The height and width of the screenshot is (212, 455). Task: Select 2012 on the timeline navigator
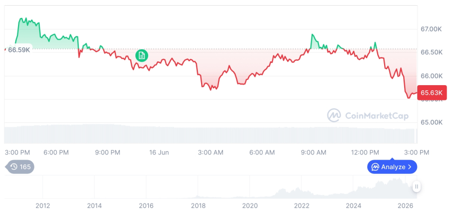(x=43, y=206)
